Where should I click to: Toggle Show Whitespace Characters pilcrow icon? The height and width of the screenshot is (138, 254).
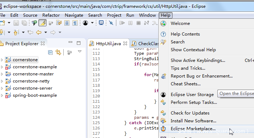coord(75,23)
